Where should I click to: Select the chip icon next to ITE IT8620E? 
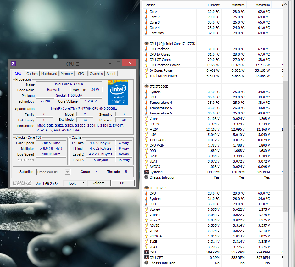(147, 86)
